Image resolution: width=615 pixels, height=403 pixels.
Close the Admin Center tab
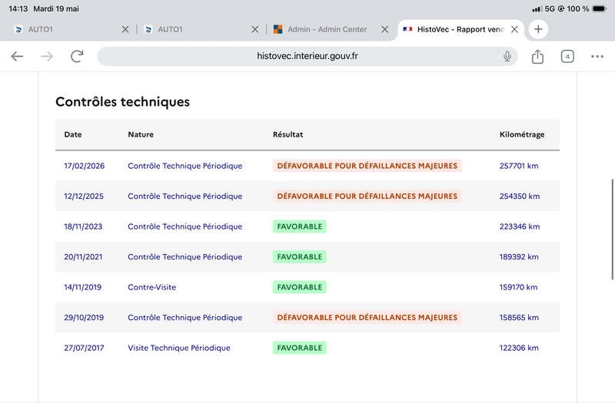[385, 29]
